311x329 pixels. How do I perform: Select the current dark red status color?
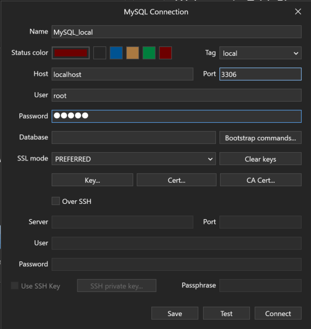point(71,53)
